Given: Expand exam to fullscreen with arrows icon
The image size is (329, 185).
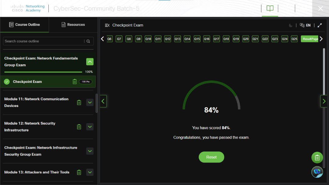Looking at the screenshot, I should coord(319,25).
